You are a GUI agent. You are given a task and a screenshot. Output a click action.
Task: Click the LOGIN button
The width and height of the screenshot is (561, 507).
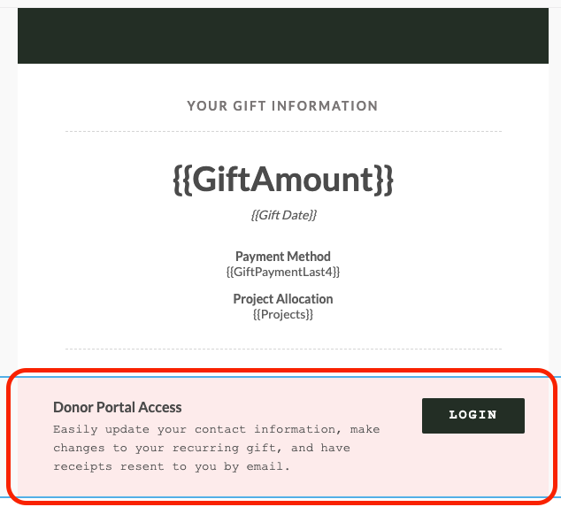473,415
